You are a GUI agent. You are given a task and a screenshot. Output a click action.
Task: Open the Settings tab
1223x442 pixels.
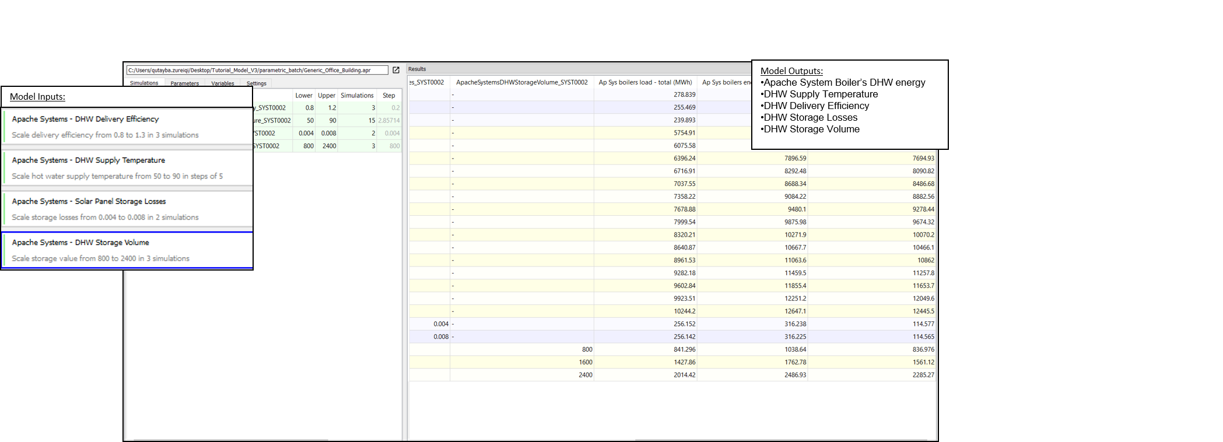click(x=256, y=83)
